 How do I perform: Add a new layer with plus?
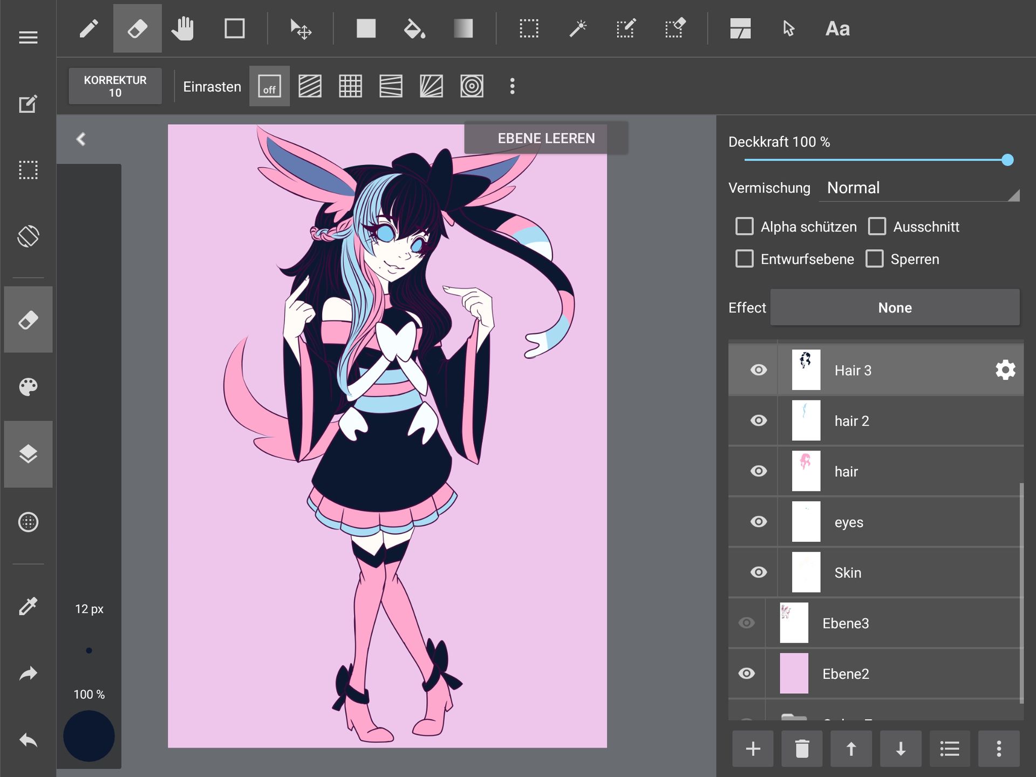pyautogui.click(x=753, y=748)
